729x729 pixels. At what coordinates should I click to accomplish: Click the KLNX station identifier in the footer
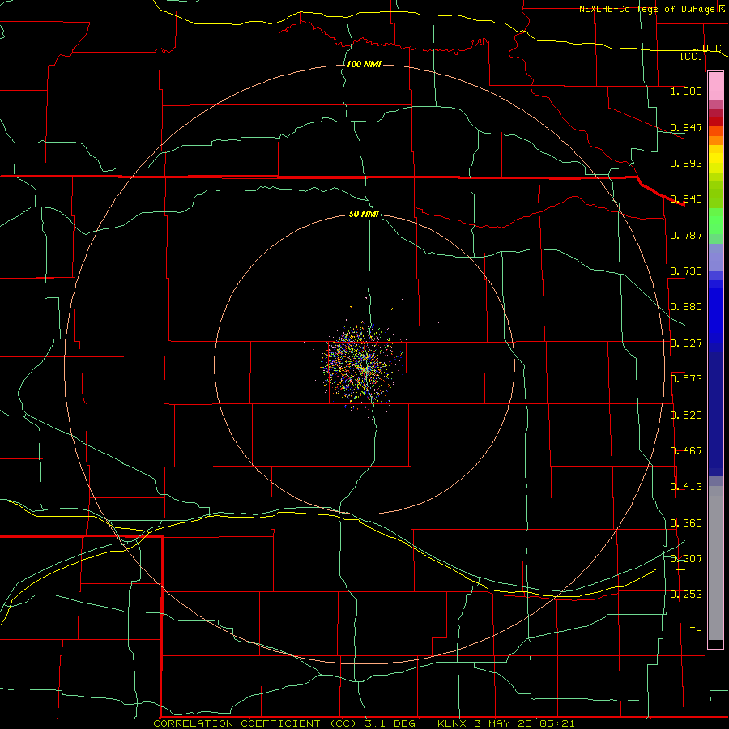(453, 723)
